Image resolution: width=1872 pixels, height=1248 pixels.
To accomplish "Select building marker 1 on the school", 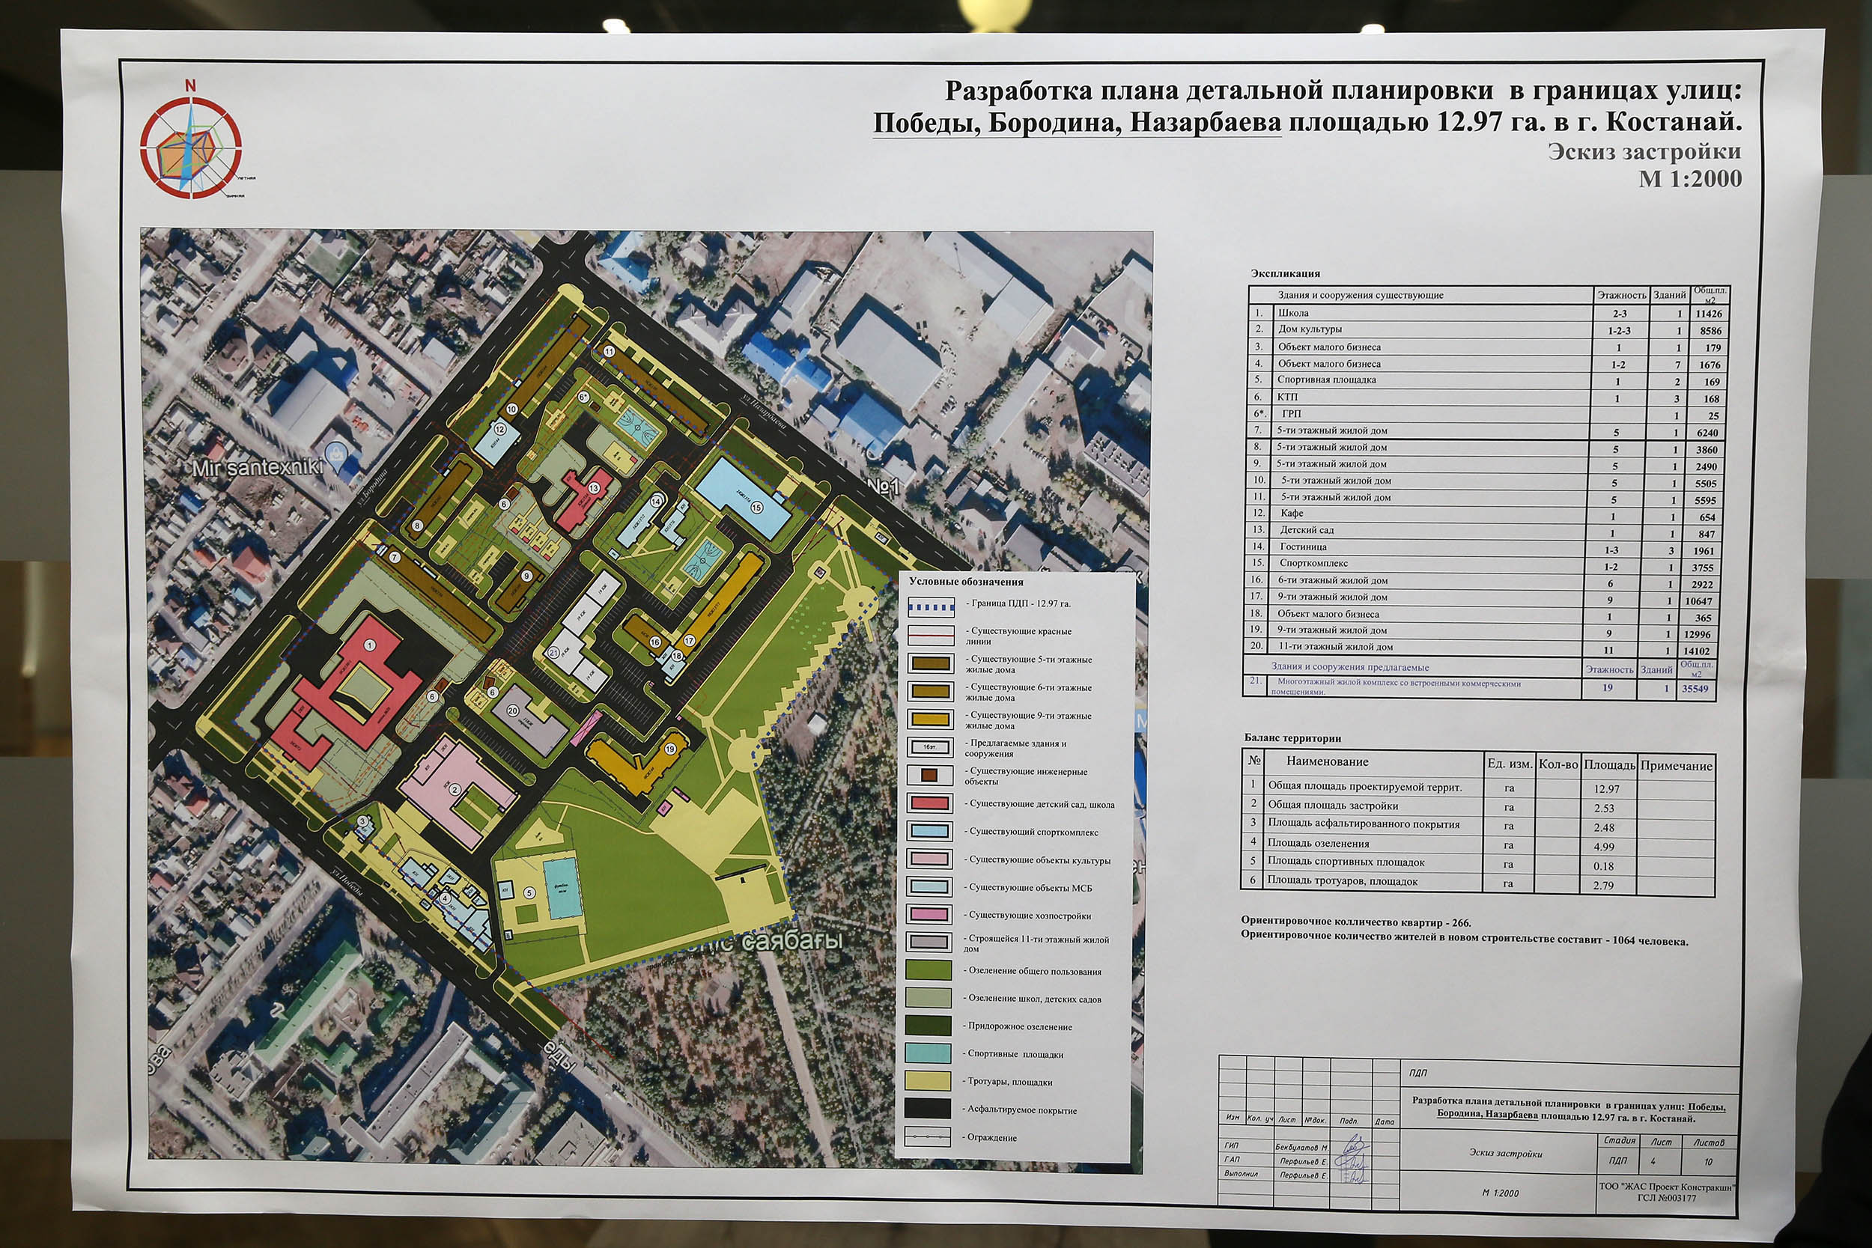I will click(x=369, y=645).
